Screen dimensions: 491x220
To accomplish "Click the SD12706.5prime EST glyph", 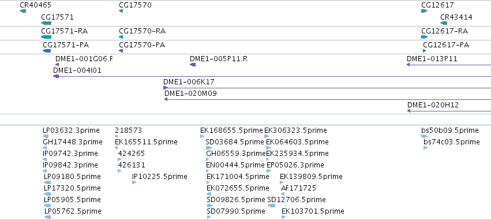I will tap(271, 206).
